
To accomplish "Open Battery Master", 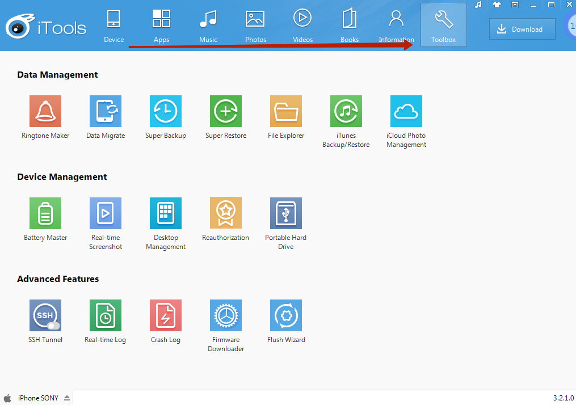I will (x=45, y=213).
